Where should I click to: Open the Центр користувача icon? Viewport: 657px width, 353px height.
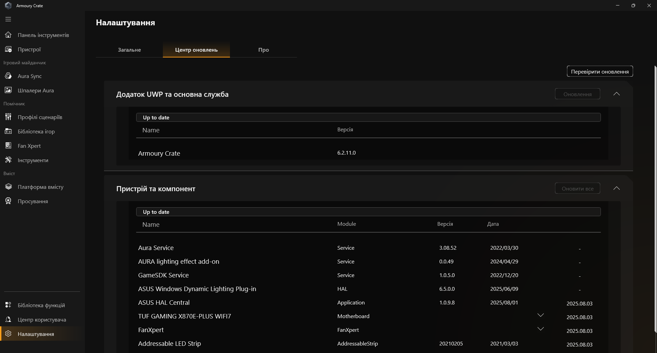[x=8, y=319]
